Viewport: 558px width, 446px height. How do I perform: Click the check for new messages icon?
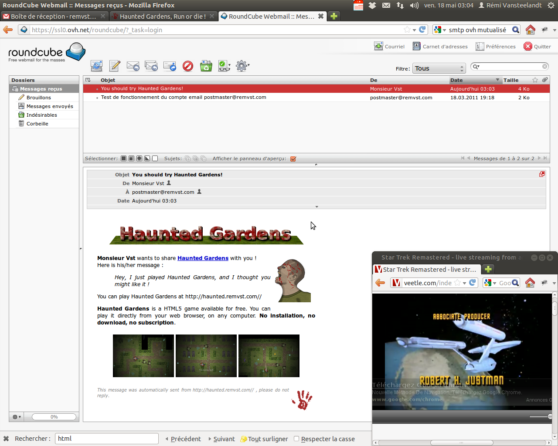pos(96,66)
